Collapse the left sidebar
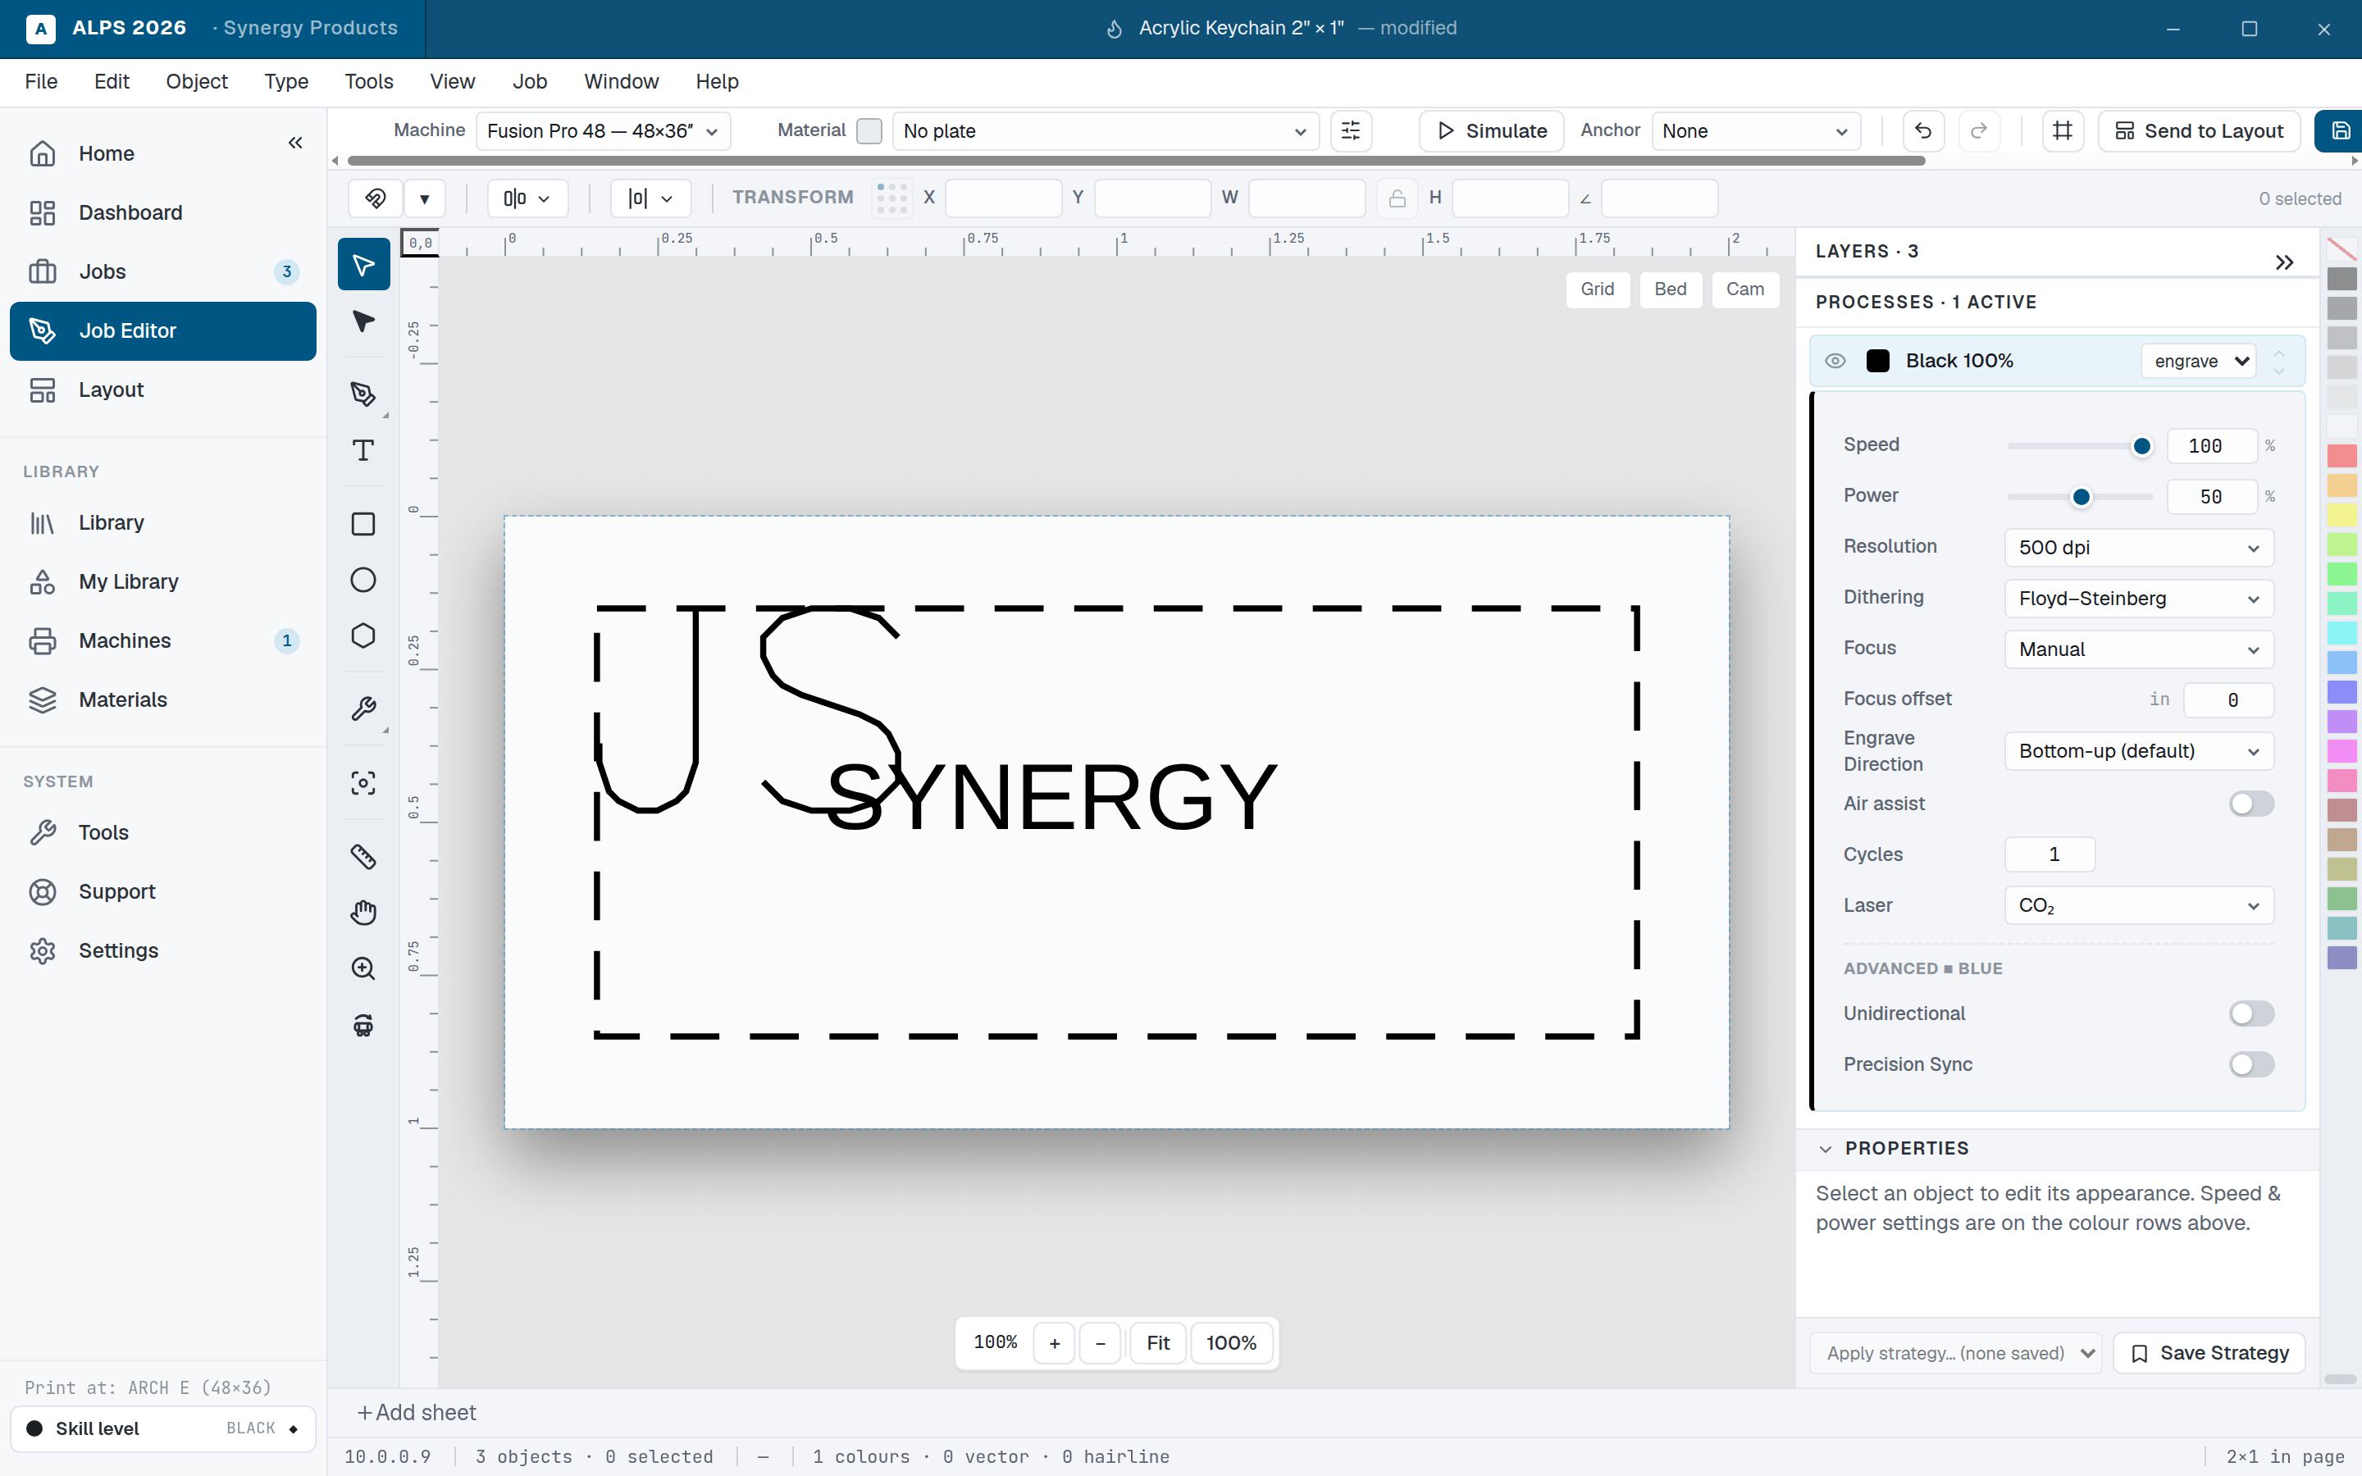The width and height of the screenshot is (2362, 1476). point(296,143)
